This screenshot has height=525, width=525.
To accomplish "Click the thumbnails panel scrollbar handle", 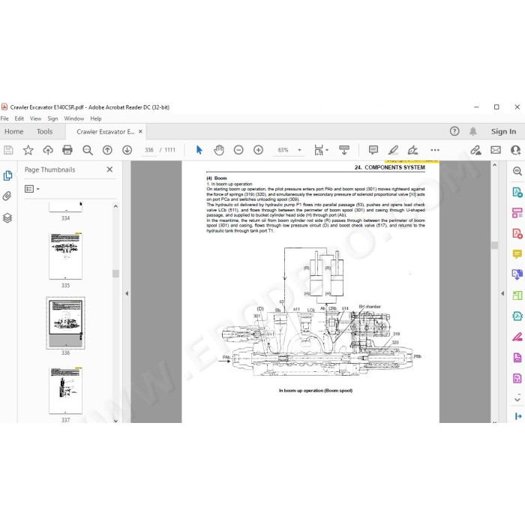I will 115,274.
